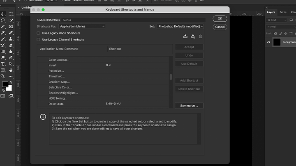Switch to the Menus tab
The image size is (296, 166).
67,20
